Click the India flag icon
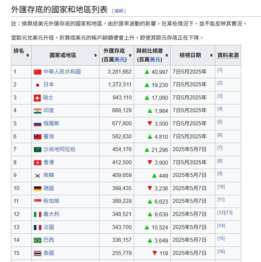The image size is (261, 262). [x=38, y=111]
